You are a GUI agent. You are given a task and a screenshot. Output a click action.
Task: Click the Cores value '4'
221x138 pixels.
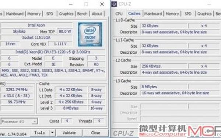click(x=67, y=121)
